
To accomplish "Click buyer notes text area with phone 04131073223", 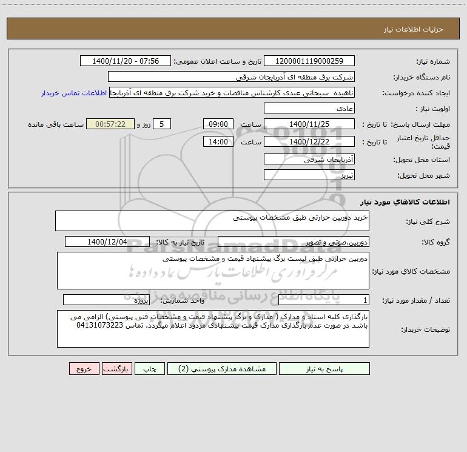I will pyautogui.click(x=213, y=329).
